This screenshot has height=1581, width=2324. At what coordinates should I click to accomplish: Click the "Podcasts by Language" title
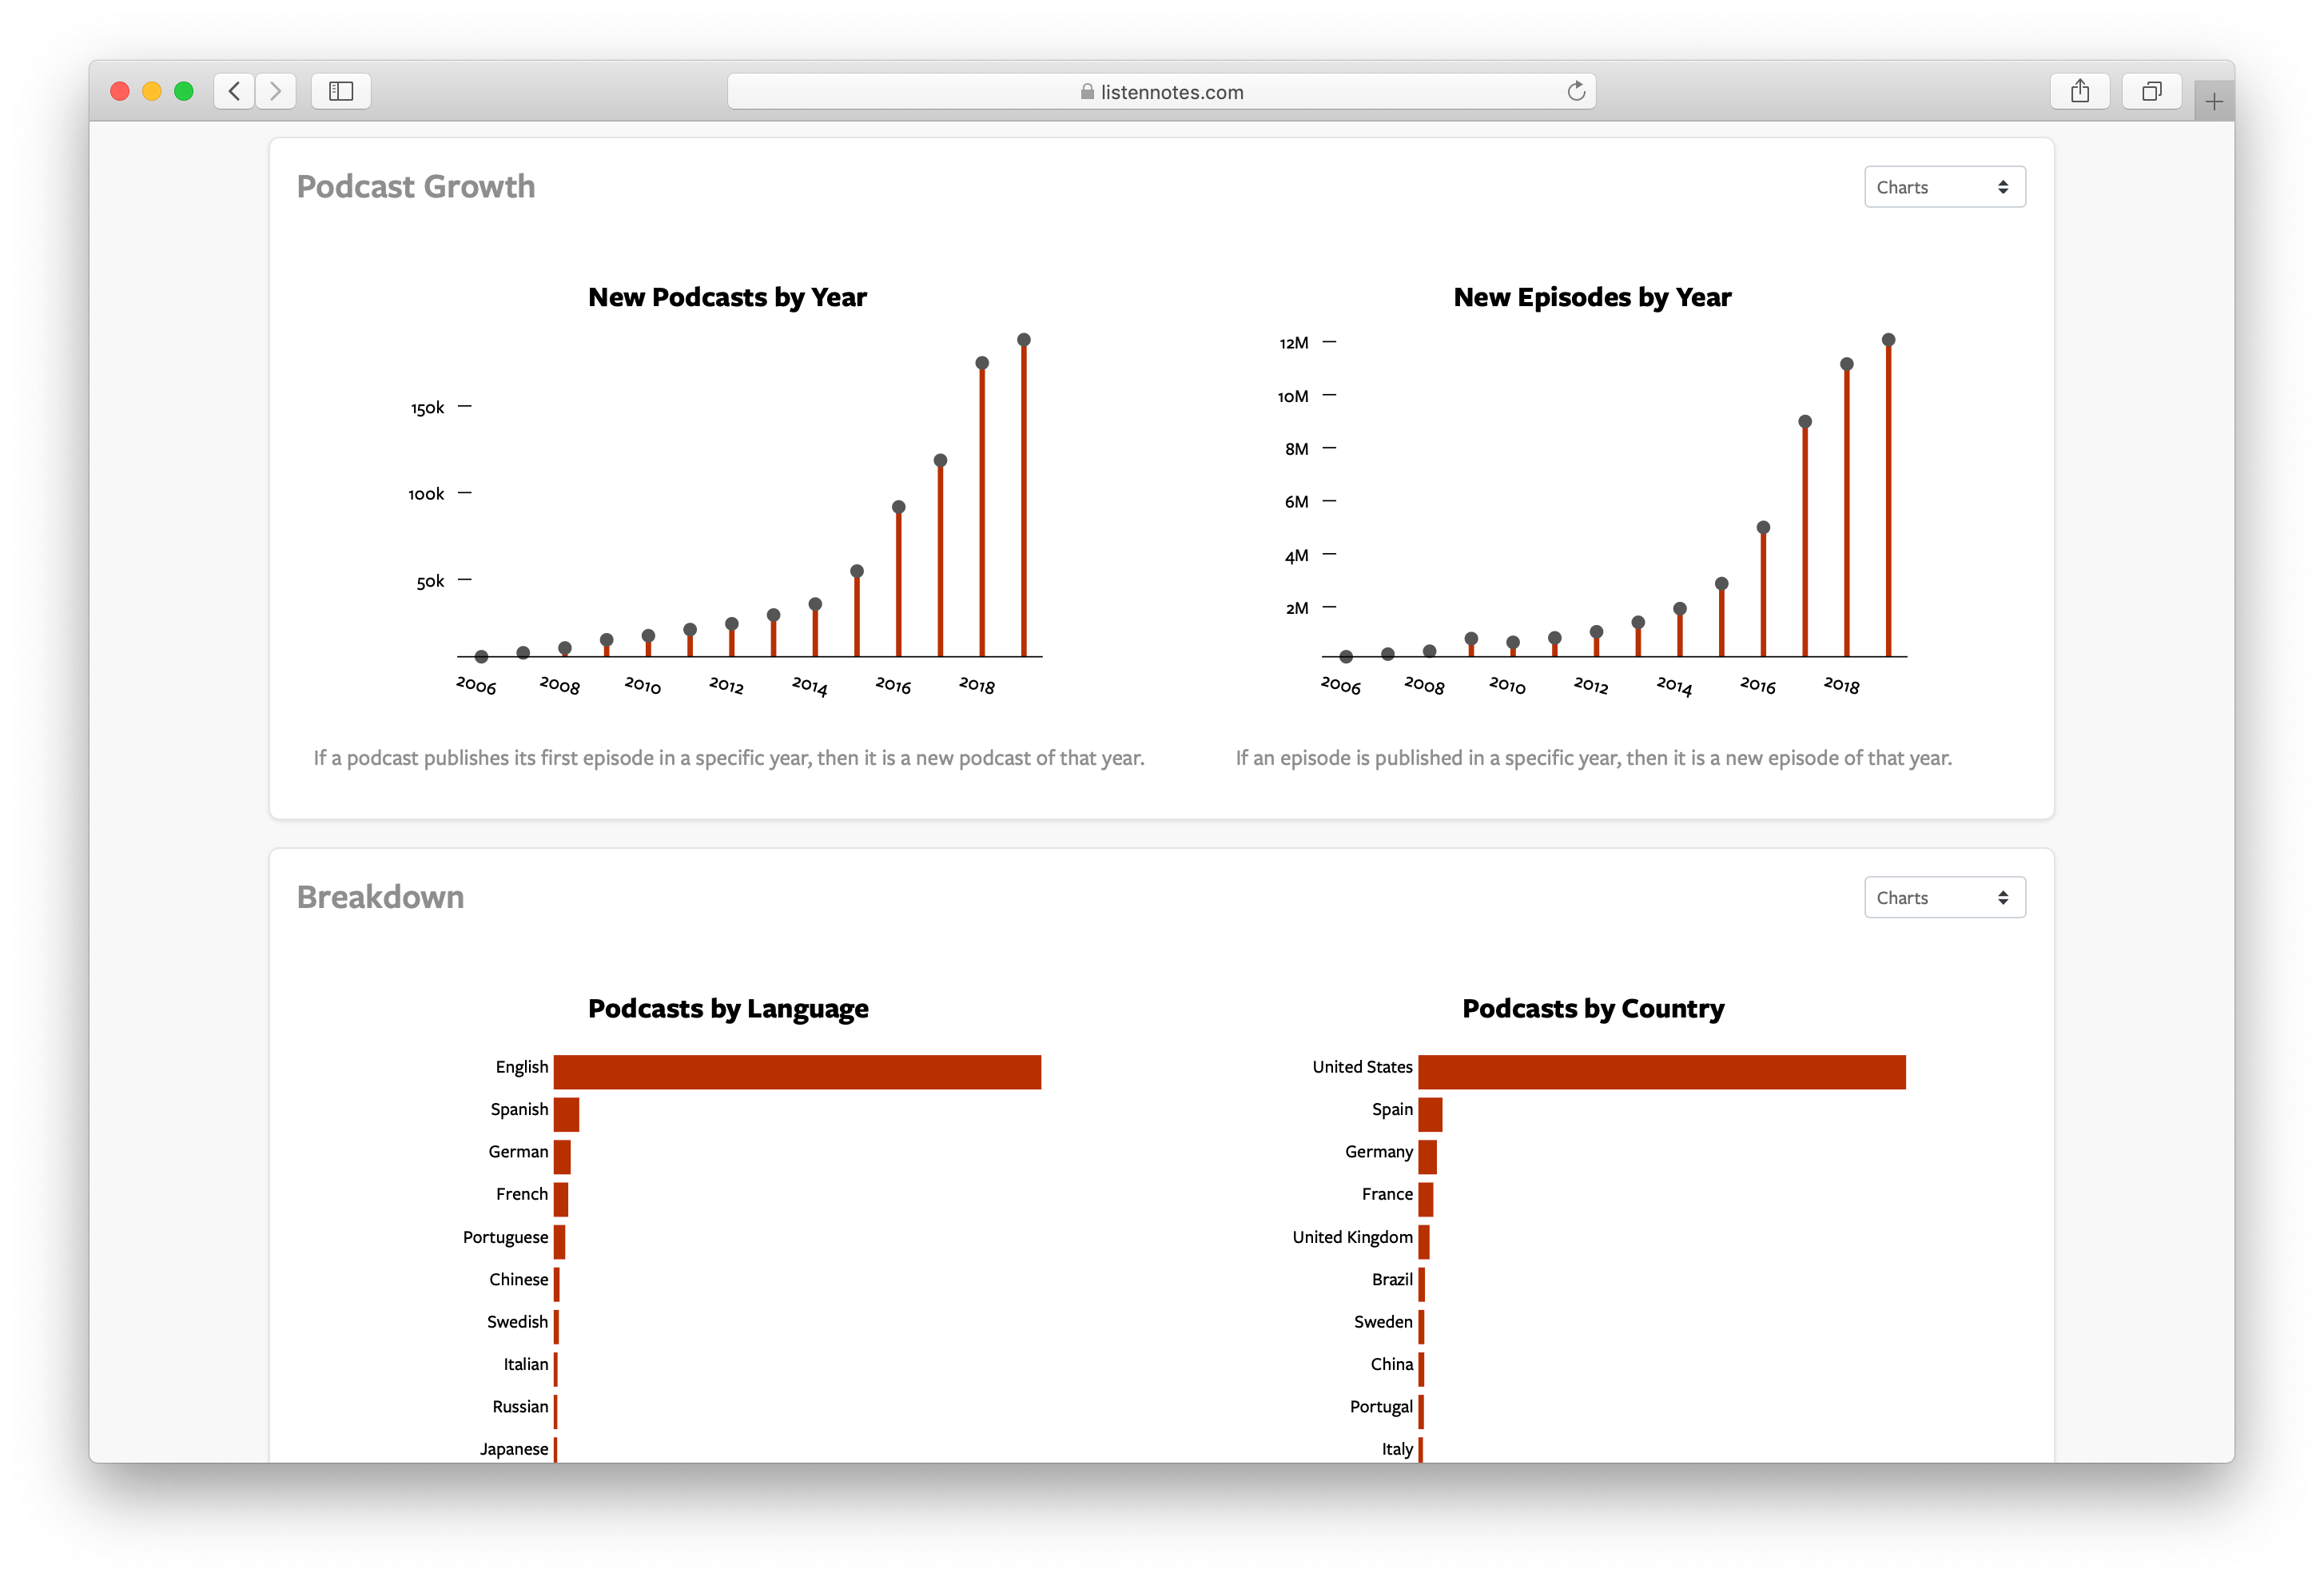click(x=728, y=1008)
